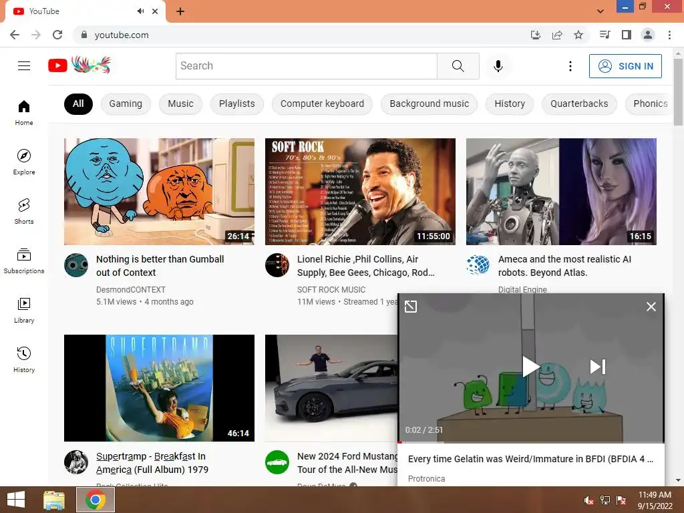Screen dimensions: 684x513
Task: Click miniplayer title 'Every time Gelatin was Weird'
Action: point(530,459)
